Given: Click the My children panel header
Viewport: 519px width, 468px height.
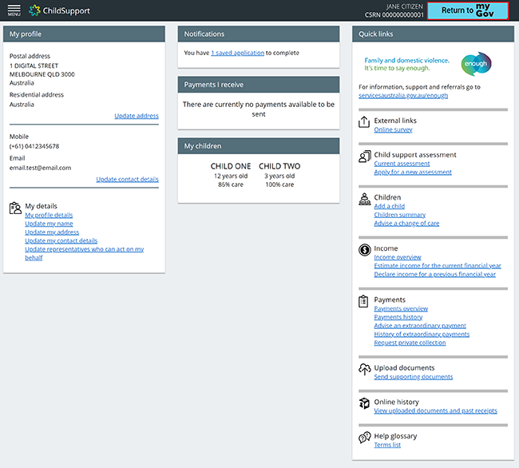Looking at the screenshot, I should click(259, 146).
